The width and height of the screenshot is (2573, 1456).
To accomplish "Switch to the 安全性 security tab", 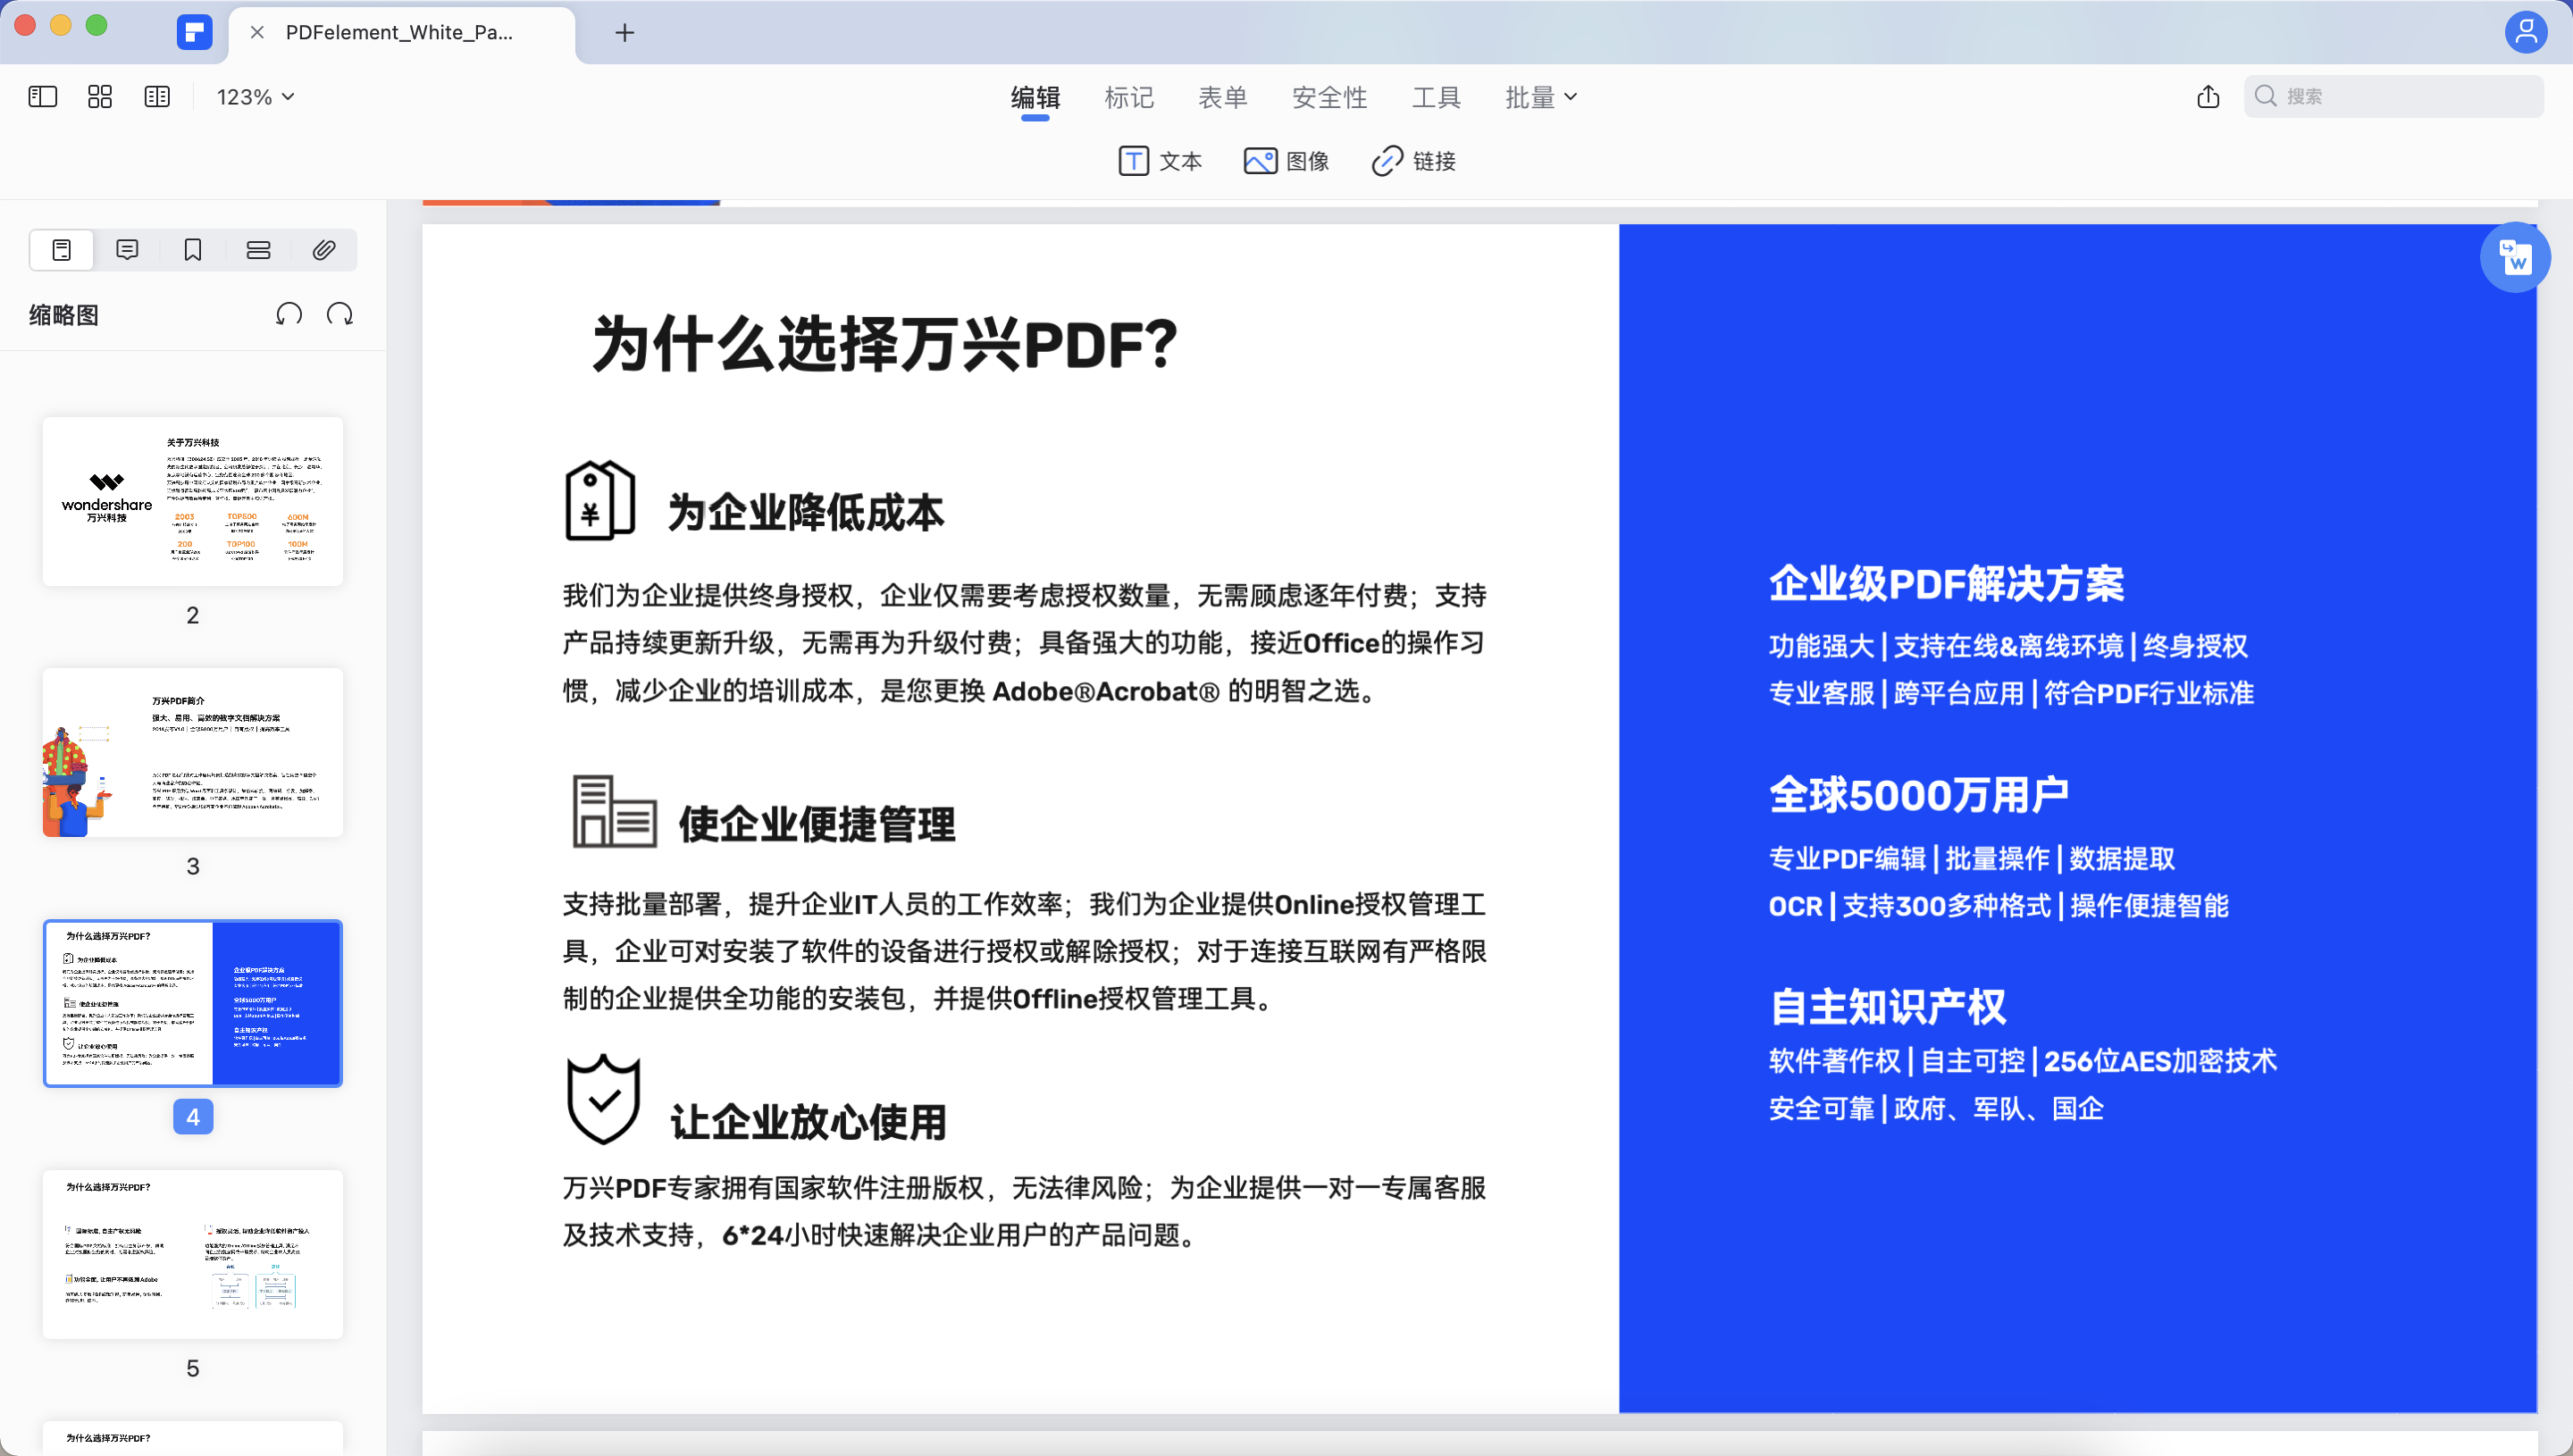I will [1330, 96].
